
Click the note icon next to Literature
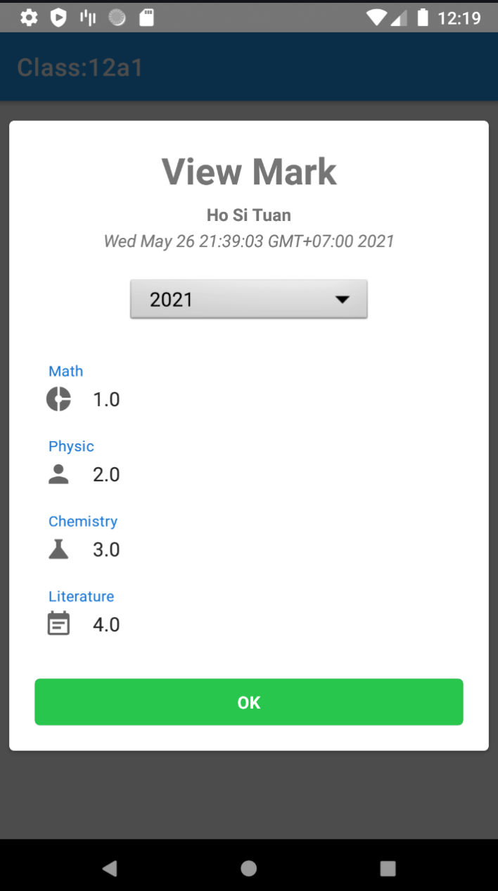tap(58, 624)
